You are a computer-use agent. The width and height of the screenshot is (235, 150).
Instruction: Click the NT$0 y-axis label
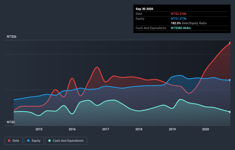coord(11,122)
